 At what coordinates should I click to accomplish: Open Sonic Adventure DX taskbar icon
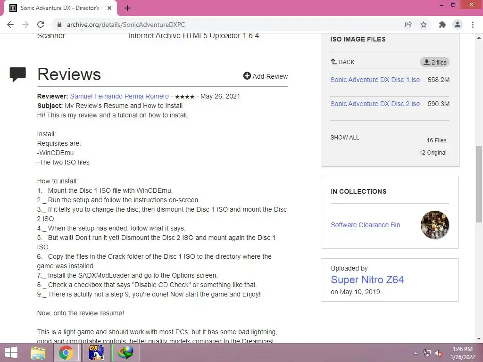click(x=96, y=353)
